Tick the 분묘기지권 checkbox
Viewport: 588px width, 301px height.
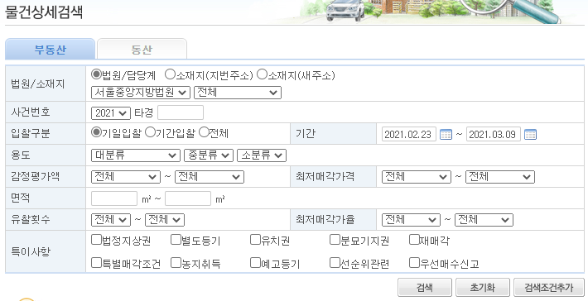pyautogui.click(x=335, y=240)
